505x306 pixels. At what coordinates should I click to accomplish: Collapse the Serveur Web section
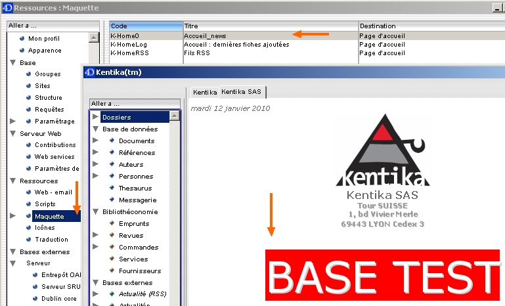click(x=13, y=133)
